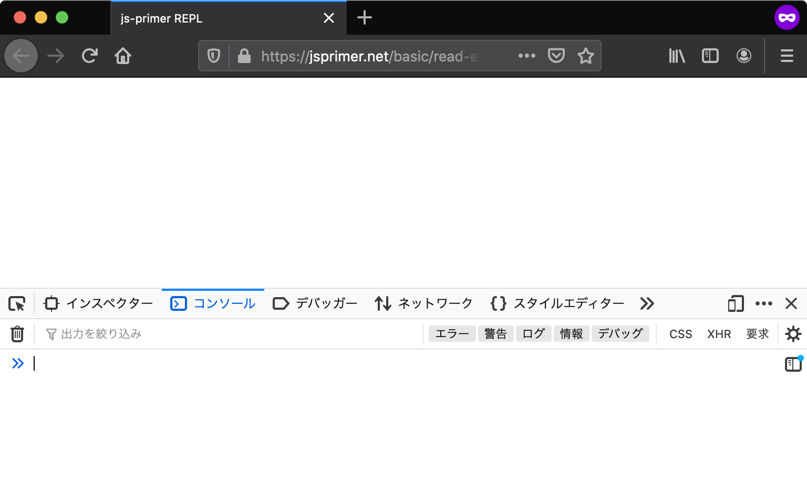The width and height of the screenshot is (807, 504).
Task: Open the devtools settings gear
Action: coord(793,334)
